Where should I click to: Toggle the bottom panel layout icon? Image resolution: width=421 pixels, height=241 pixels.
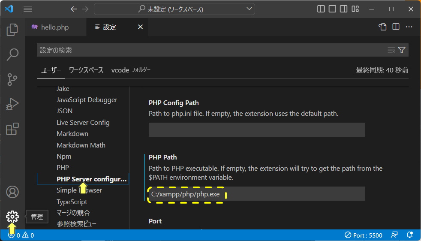(x=332, y=9)
